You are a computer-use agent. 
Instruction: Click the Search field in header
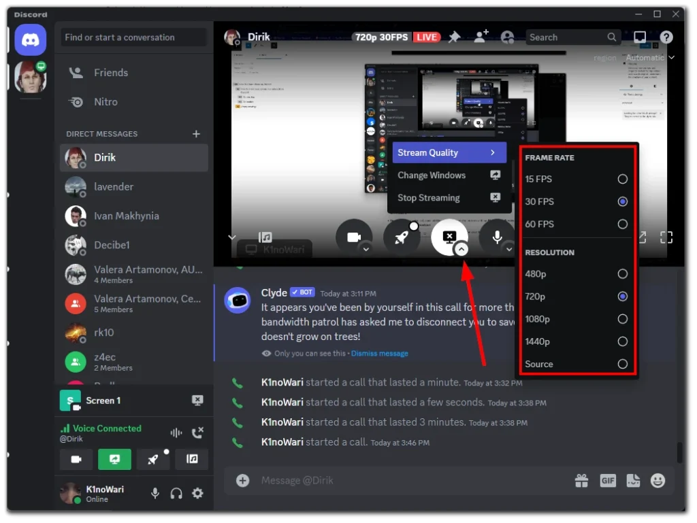tap(573, 37)
